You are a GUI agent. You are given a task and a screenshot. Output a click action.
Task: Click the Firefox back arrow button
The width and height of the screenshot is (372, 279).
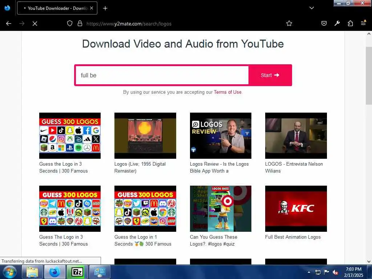point(9,24)
